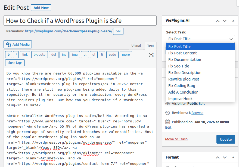Move the Format panel down
239x167 pixels.
(x=225, y=157)
